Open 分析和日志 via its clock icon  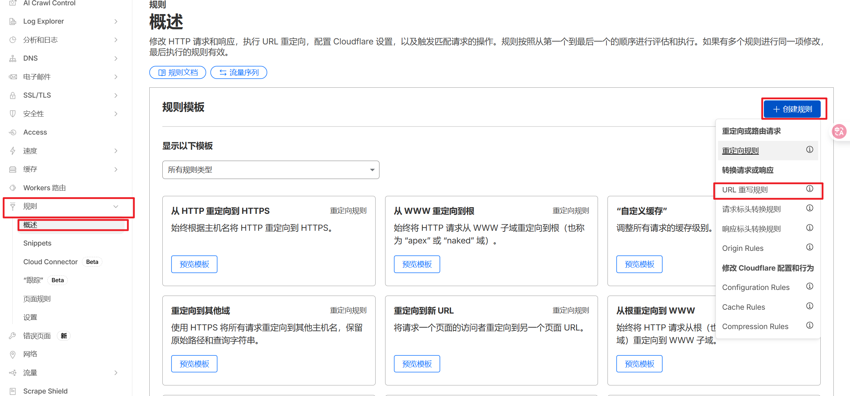click(13, 40)
